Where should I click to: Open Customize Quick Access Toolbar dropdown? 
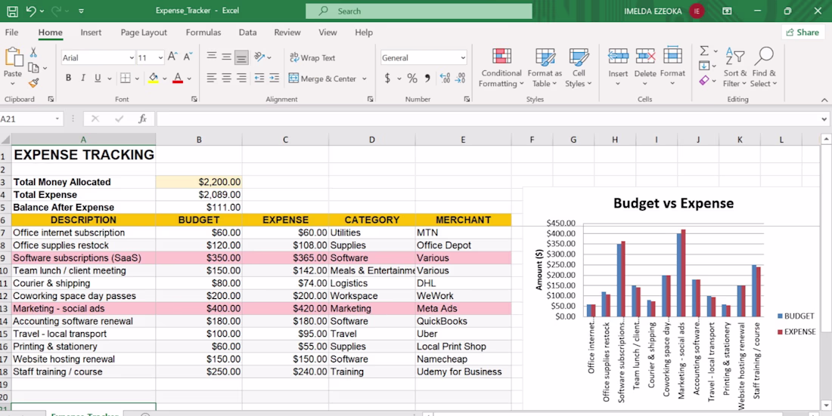coord(81,11)
